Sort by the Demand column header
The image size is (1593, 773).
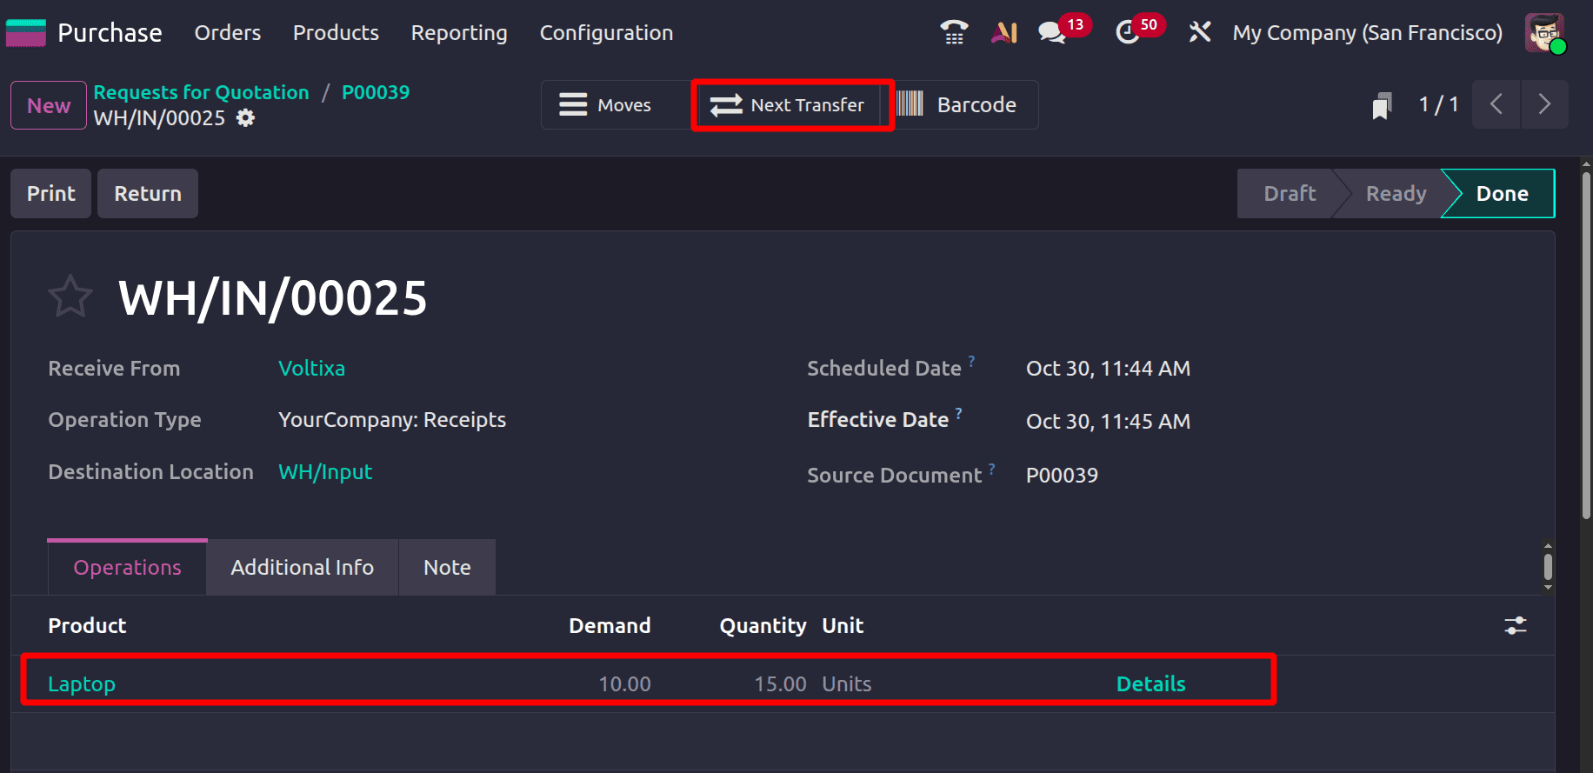click(610, 625)
